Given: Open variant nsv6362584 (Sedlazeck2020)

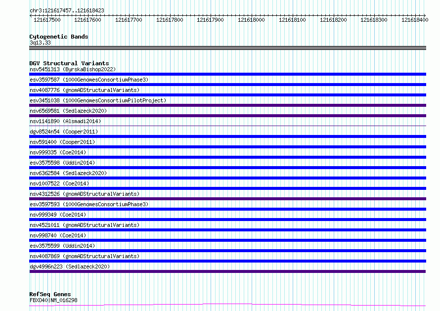Looking at the screenshot, I should click(x=68, y=173).
